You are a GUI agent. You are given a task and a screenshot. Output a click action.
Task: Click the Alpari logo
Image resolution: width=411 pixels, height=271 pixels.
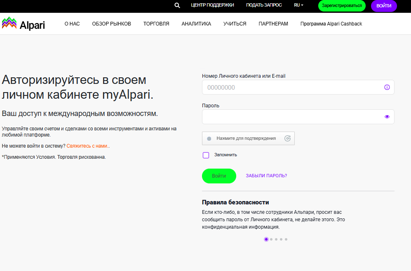click(x=23, y=24)
